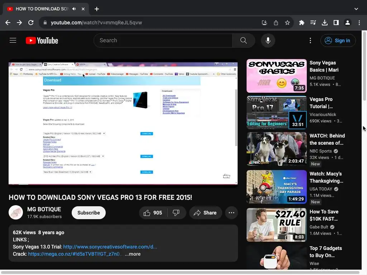Click the video title heading text
This screenshot has height=275, width=367.
[x=100, y=197]
